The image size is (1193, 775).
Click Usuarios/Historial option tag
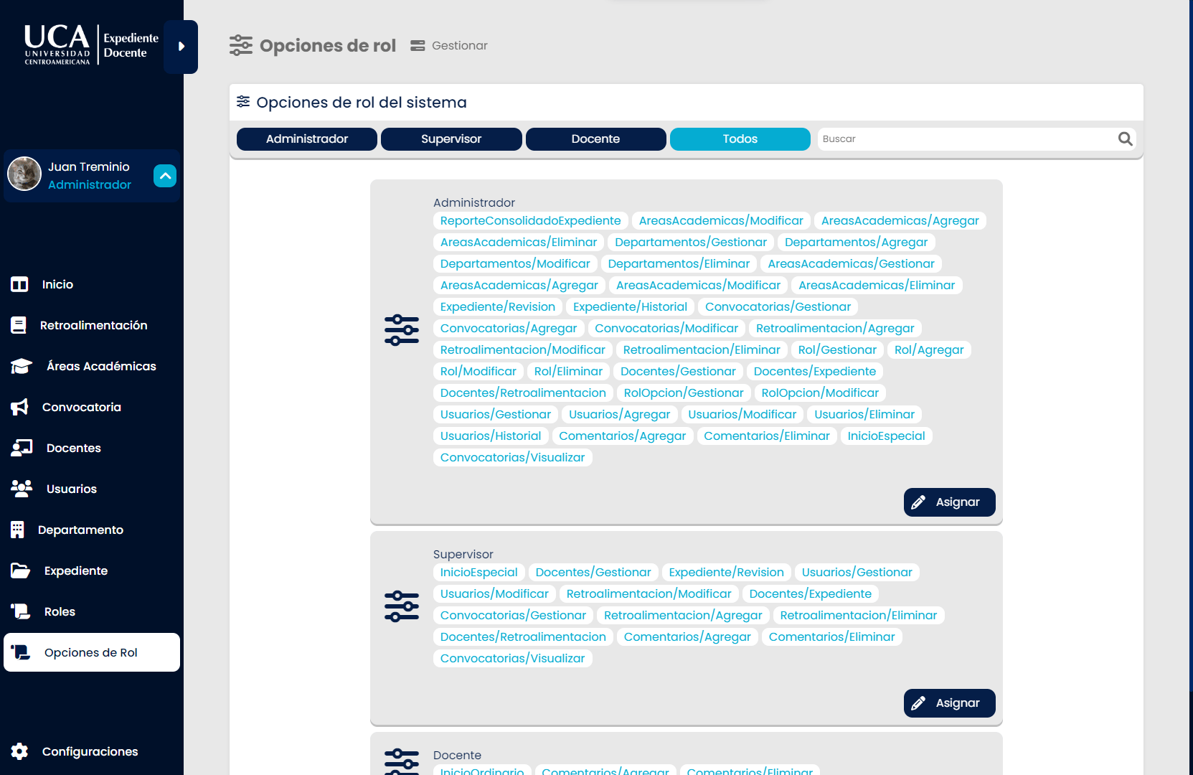tap(491, 436)
